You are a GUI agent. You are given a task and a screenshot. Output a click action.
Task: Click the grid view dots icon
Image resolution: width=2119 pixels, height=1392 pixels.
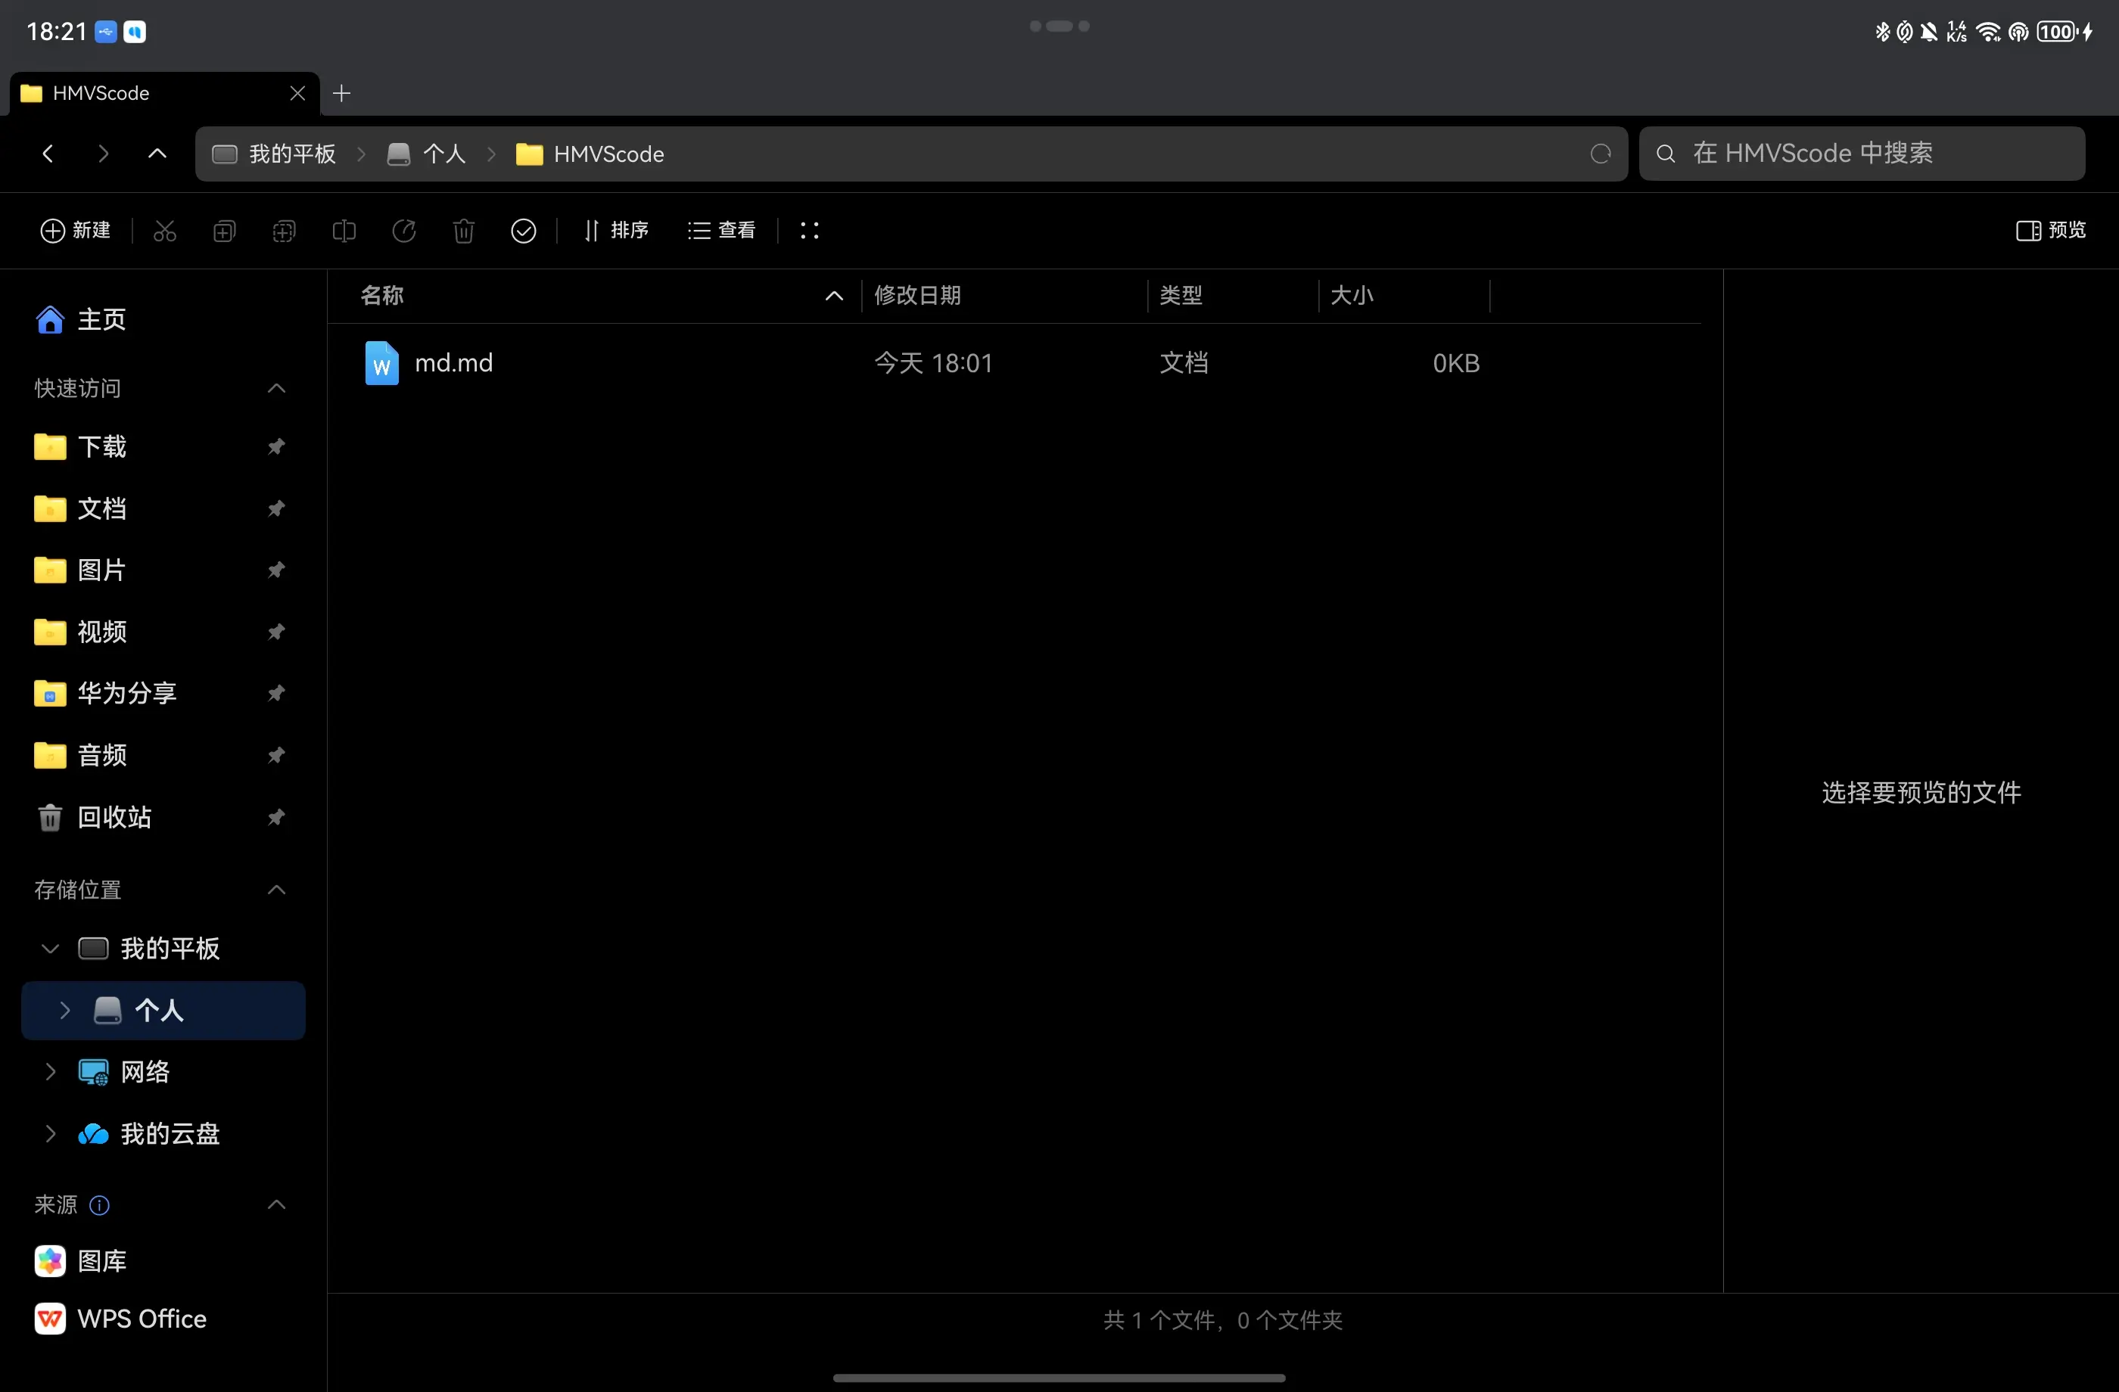tap(809, 231)
